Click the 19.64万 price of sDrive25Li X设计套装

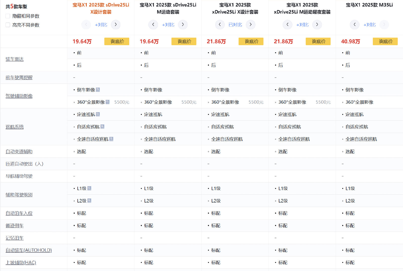(82, 41)
